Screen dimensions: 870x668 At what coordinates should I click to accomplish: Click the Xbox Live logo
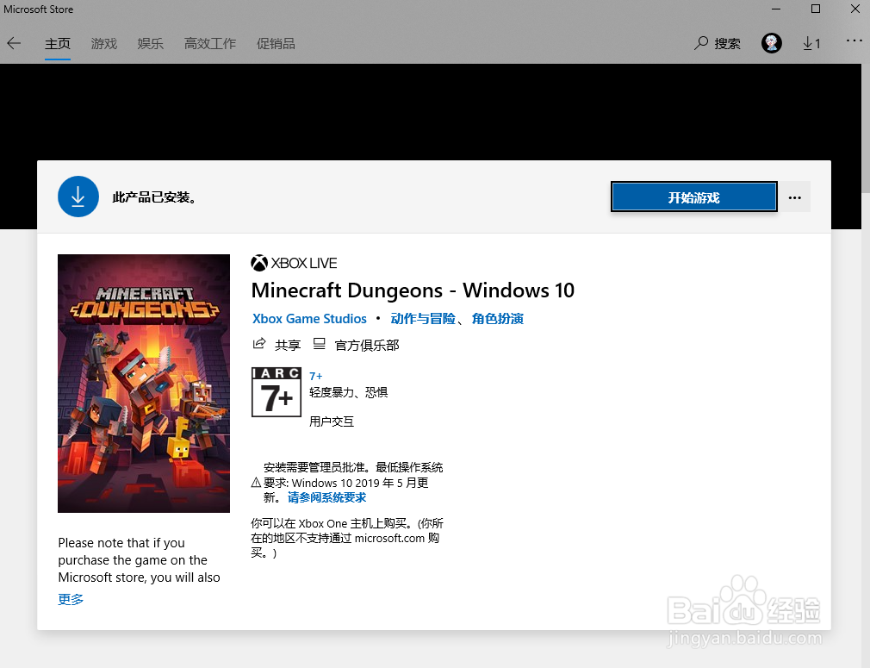tap(294, 263)
